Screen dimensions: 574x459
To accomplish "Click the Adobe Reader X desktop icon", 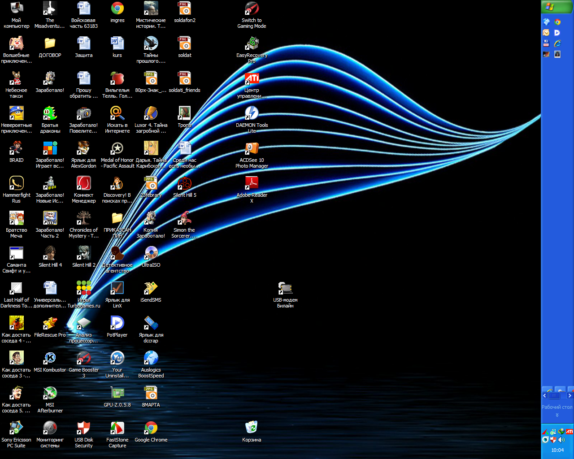I will [252, 183].
